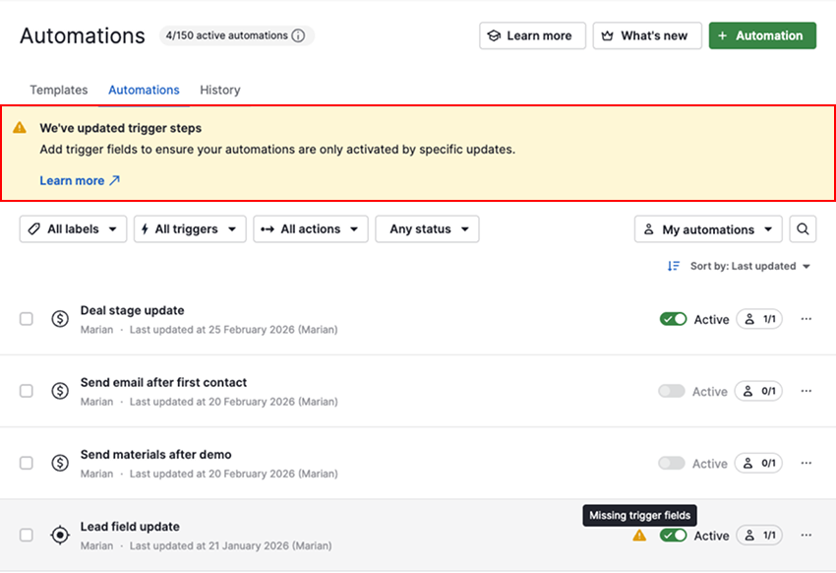Click the 1/1 user badge on Deal stage update

point(759,319)
